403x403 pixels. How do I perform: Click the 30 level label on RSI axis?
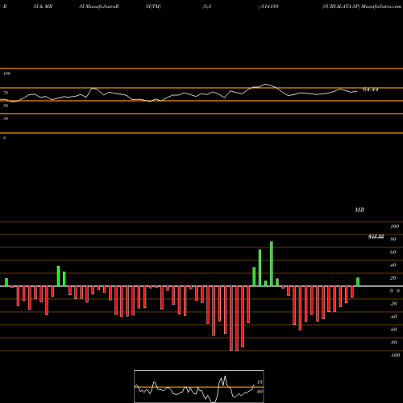tap(6, 118)
